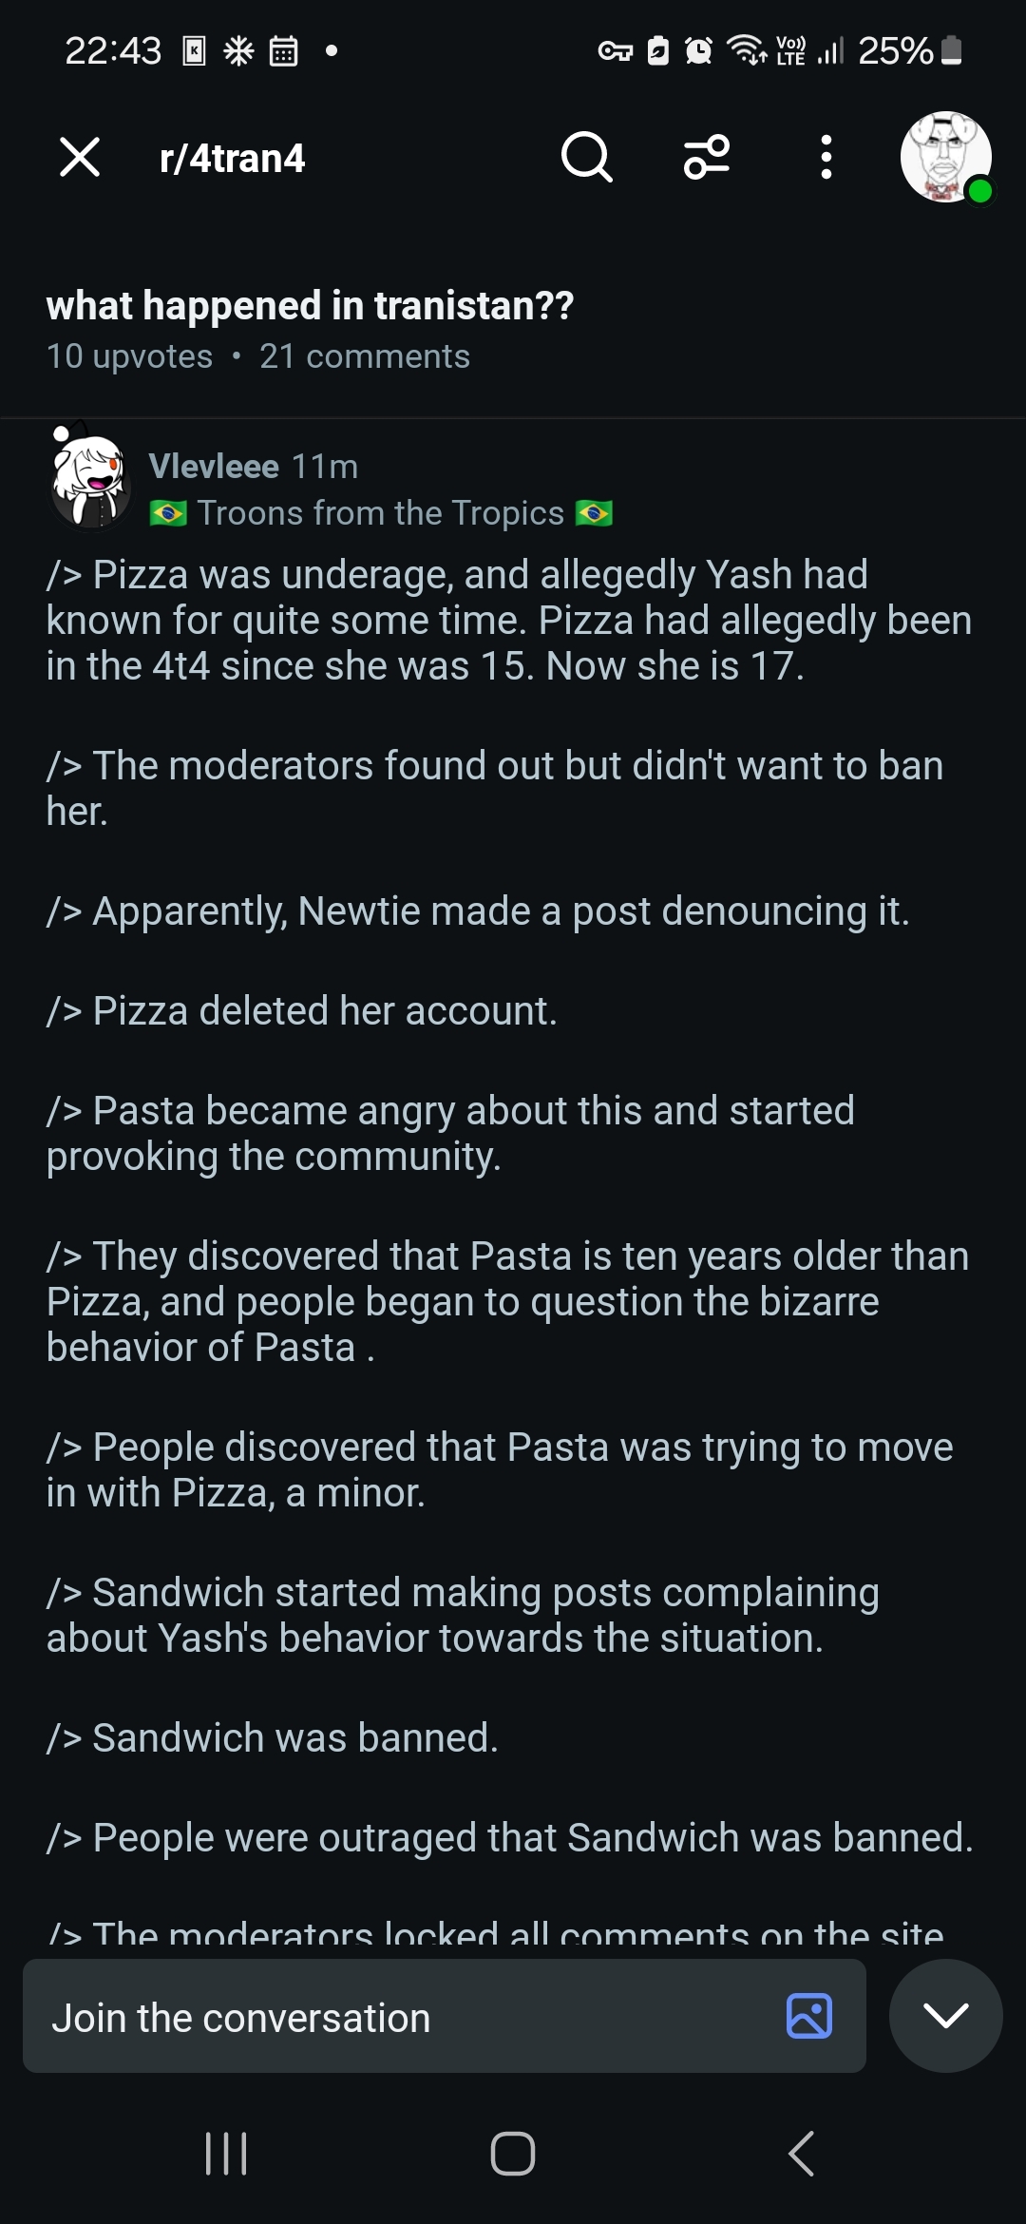1026x2224 pixels.
Task: Tap the 21 comments count
Action: click(365, 356)
